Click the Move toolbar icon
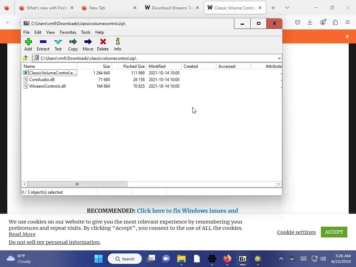The height and width of the screenshot is (267, 356). pos(88,44)
